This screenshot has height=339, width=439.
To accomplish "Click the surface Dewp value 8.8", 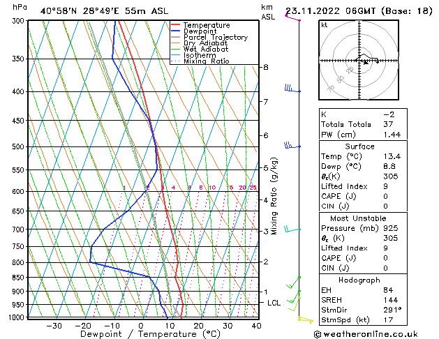I will pos(389,167).
